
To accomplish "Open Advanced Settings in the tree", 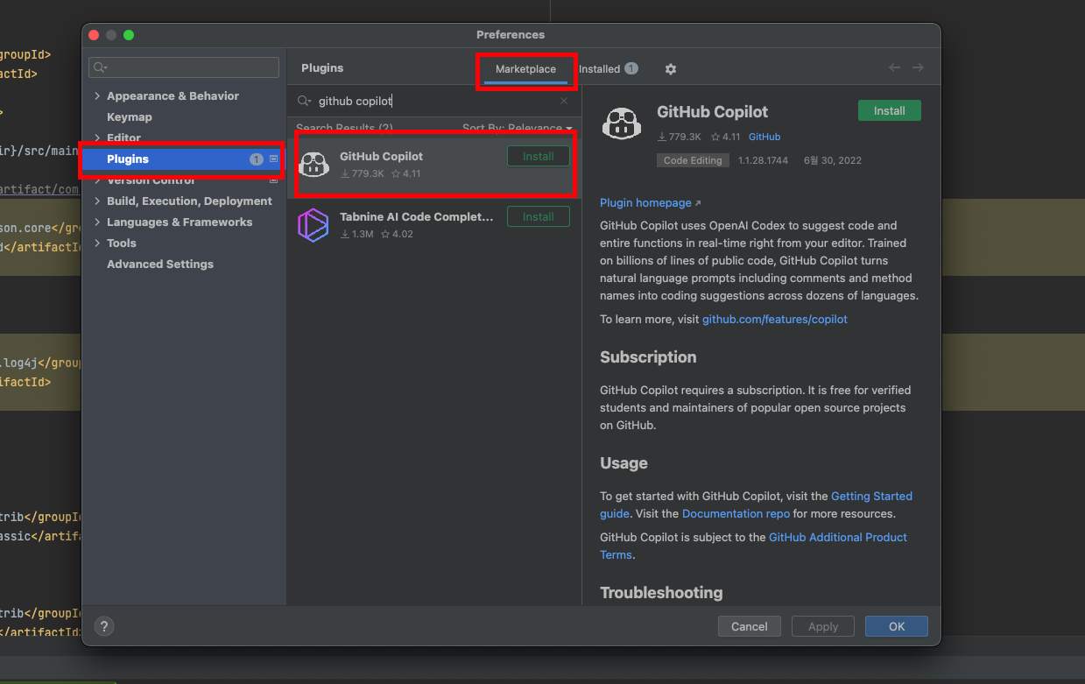I will 159,264.
